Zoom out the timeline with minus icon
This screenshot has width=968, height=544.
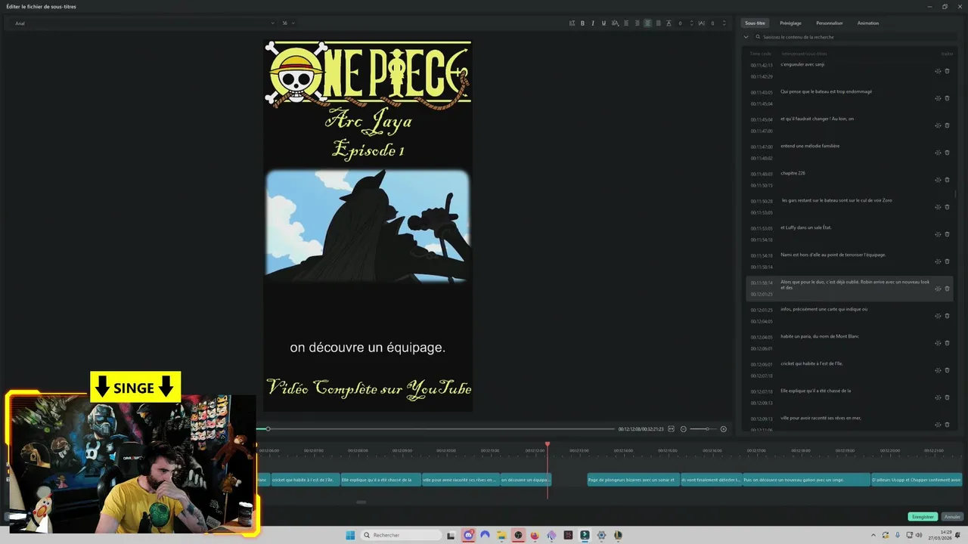pos(684,429)
